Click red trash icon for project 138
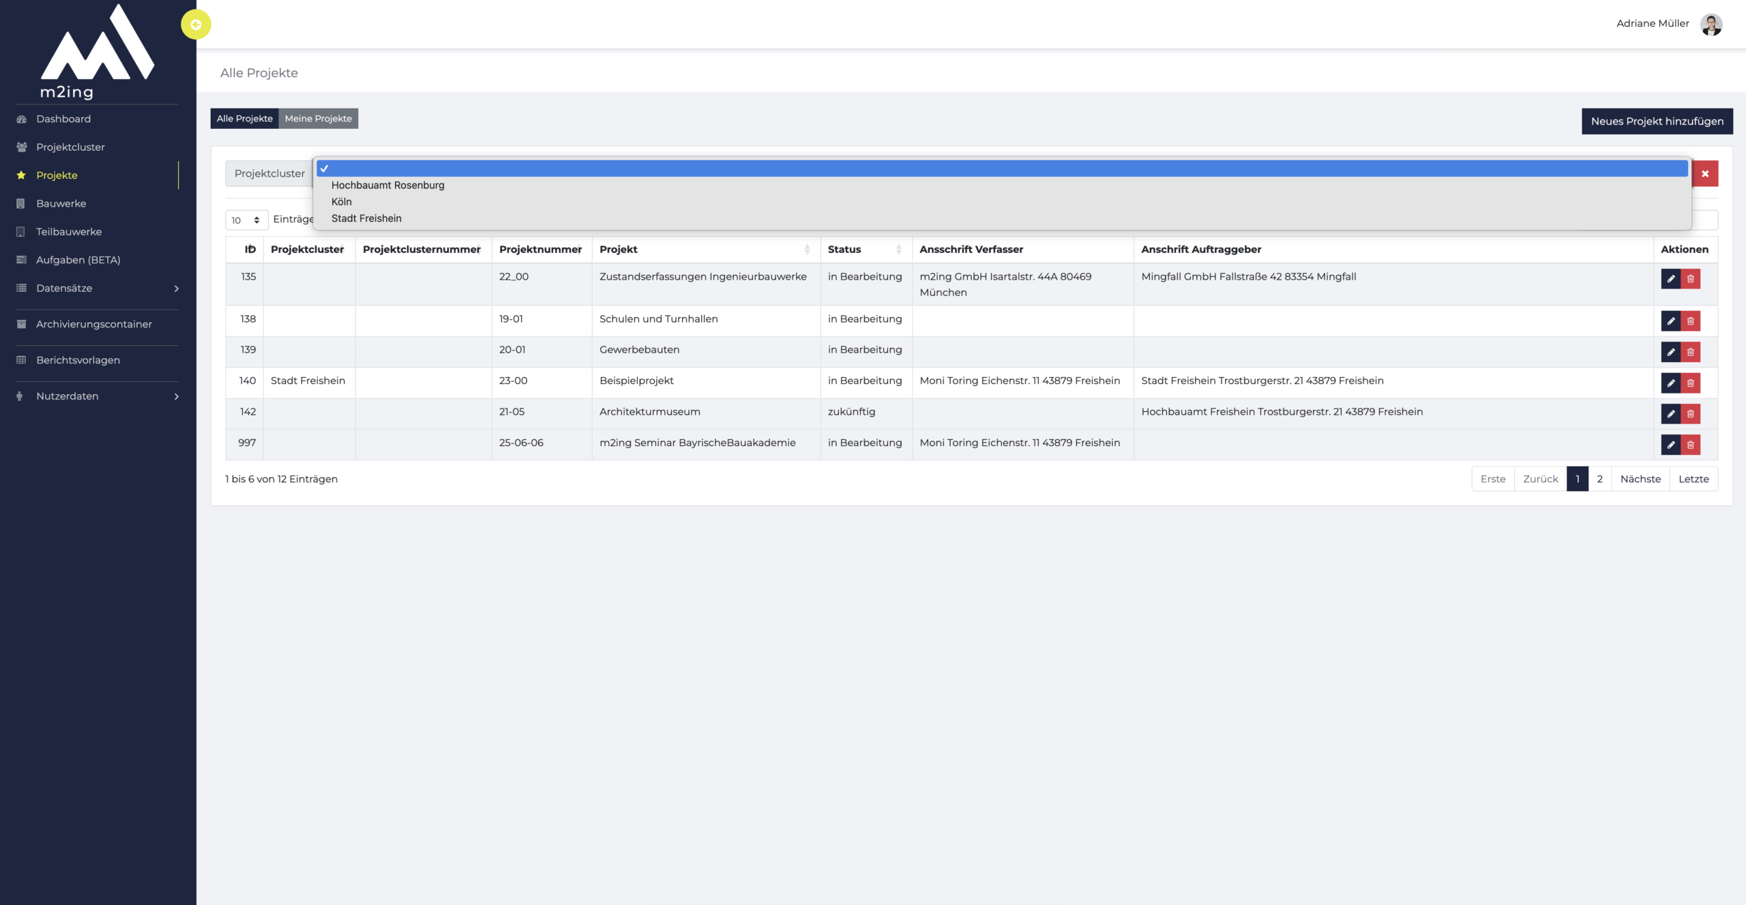This screenshot has height=905, width=1746. click(1691, 321)
